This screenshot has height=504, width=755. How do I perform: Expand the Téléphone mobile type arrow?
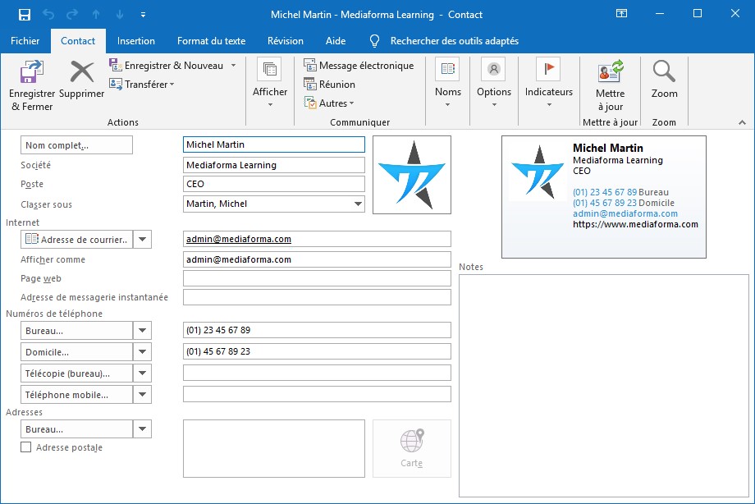[143, 395]
